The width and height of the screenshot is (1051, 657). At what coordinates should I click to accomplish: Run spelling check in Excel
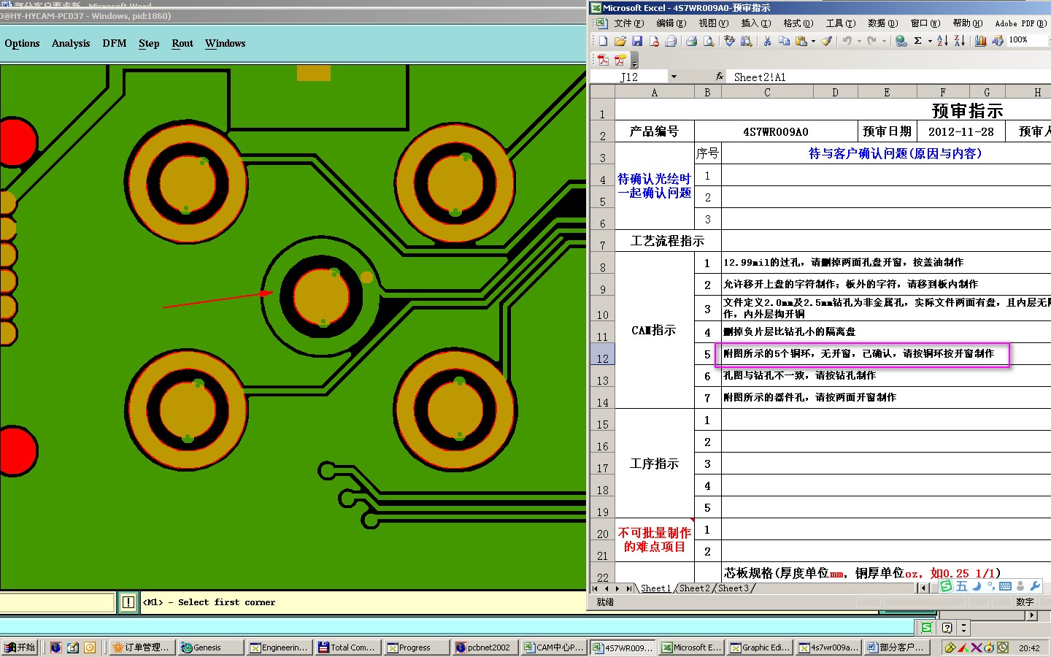click(x=729, y=41)
